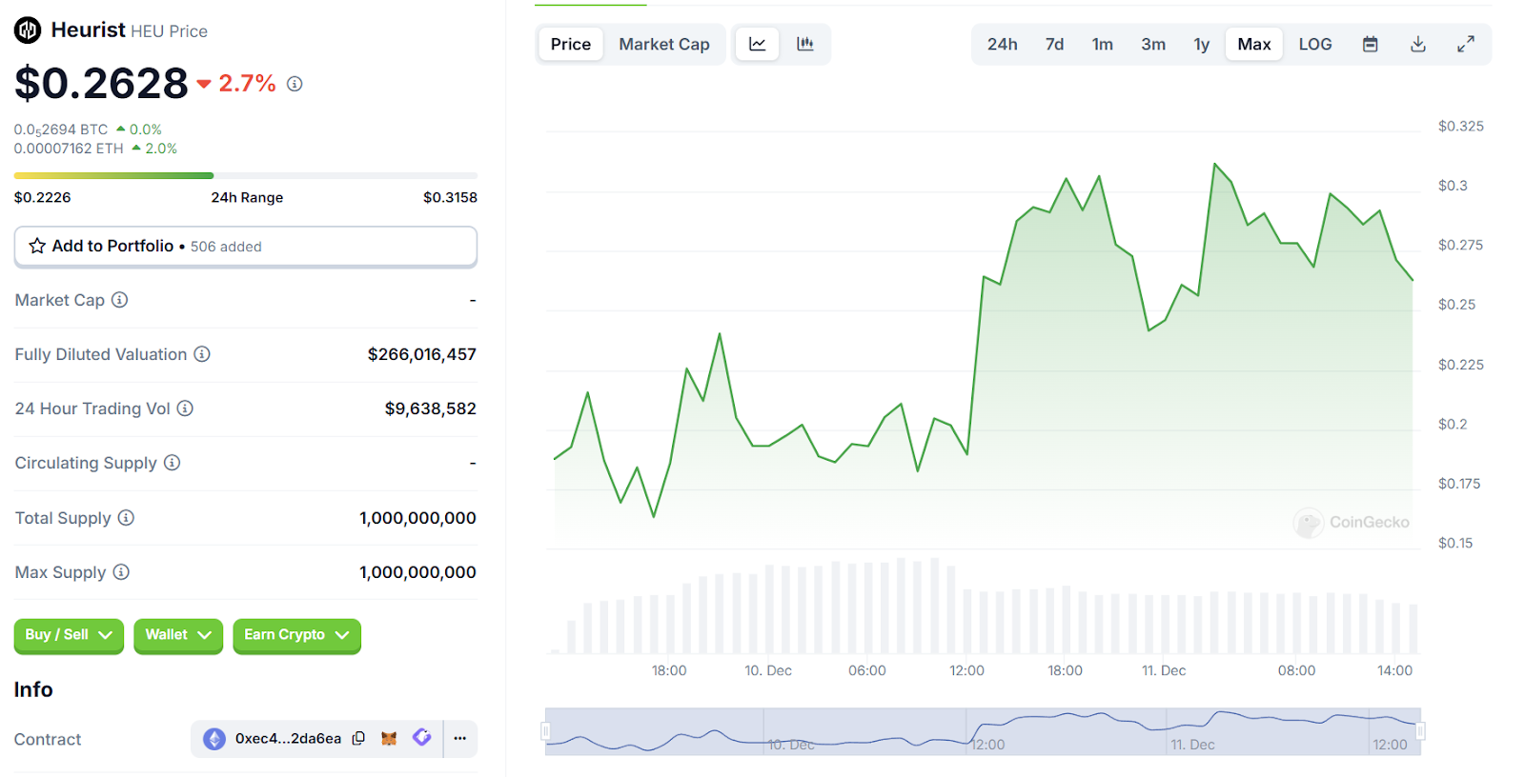1525x777 pixels.
Task: Toggle LOG scale on chart
Action: point(1315,44)
